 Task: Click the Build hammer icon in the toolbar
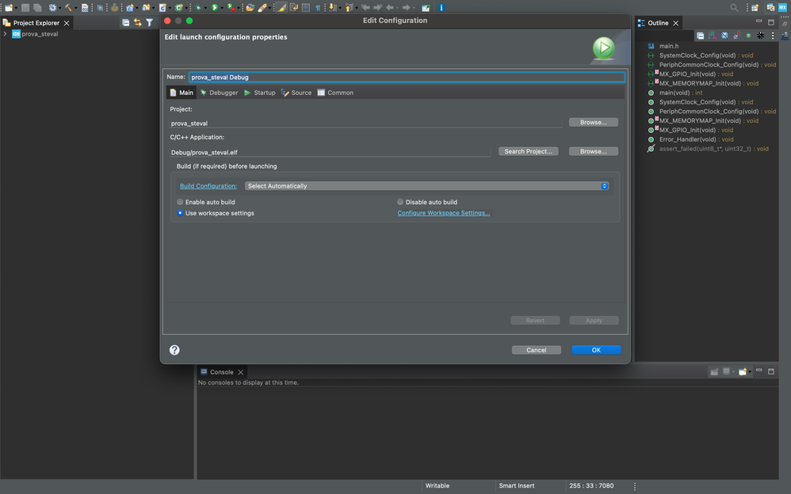68,7
